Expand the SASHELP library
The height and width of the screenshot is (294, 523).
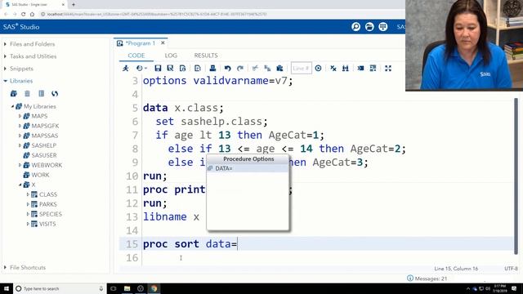tap(20, 145)
